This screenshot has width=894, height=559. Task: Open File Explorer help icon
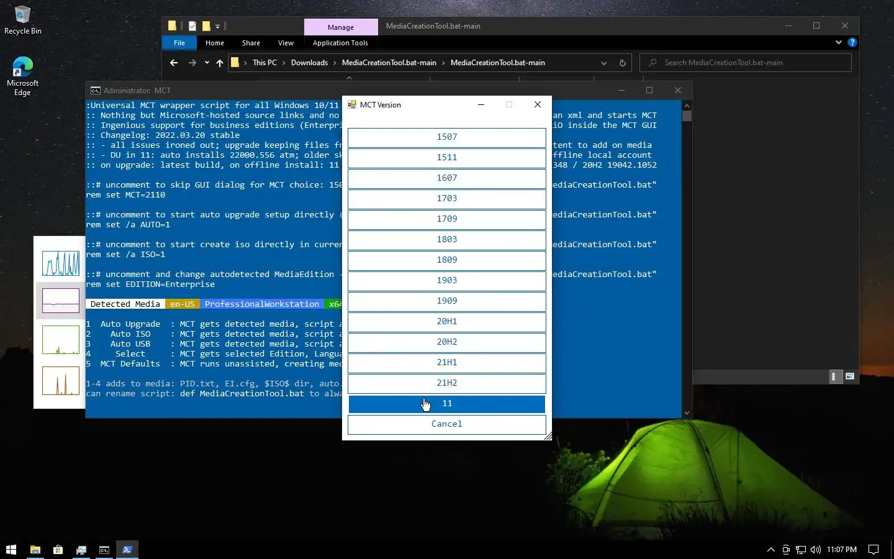(852, 42)
